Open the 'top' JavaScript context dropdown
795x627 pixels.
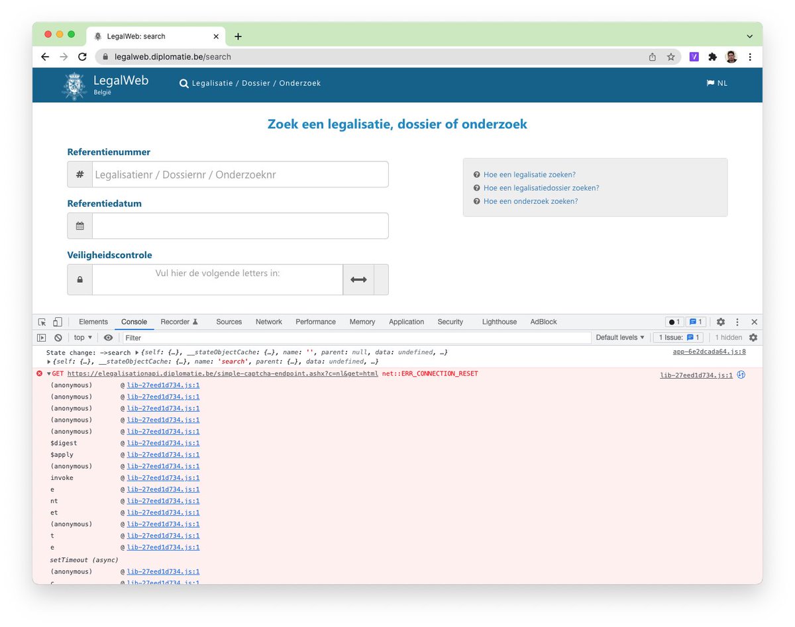(83, 338)
